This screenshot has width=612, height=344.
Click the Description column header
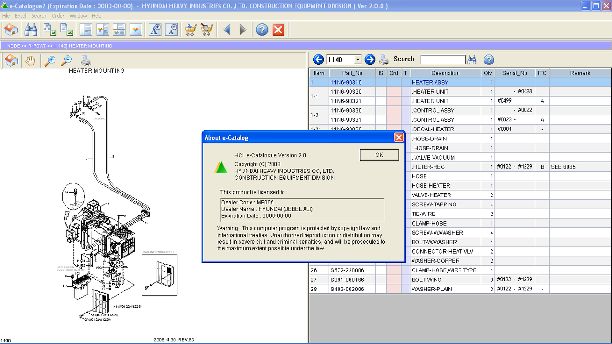[x=445, y=73]
